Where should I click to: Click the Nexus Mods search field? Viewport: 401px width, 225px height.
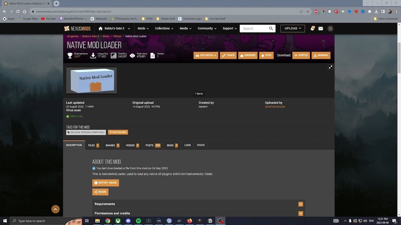coord(254,28)
